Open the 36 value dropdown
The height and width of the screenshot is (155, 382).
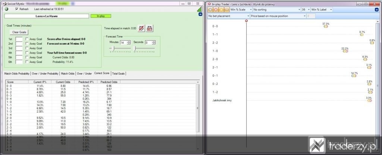point(306,10)
